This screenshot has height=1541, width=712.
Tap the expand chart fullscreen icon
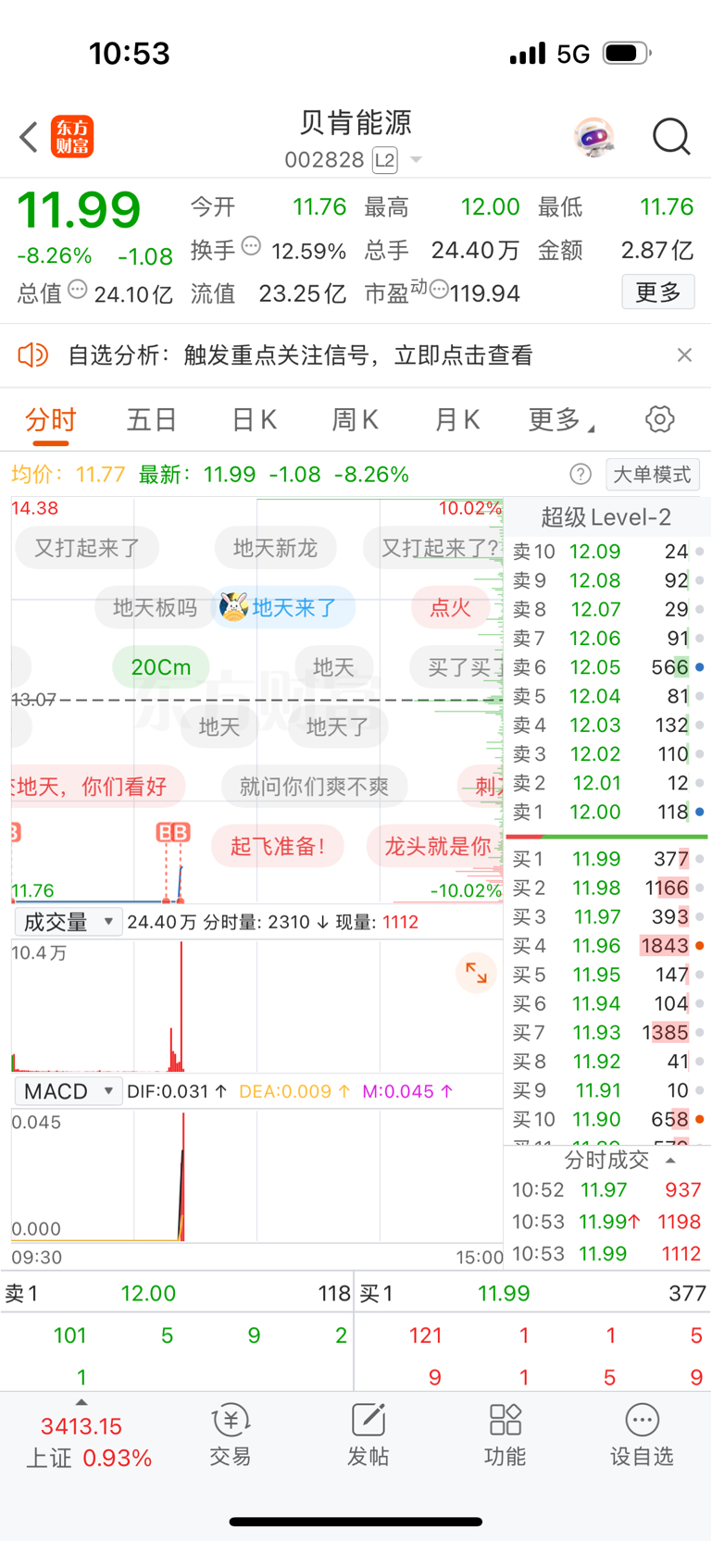pos(476,973)
